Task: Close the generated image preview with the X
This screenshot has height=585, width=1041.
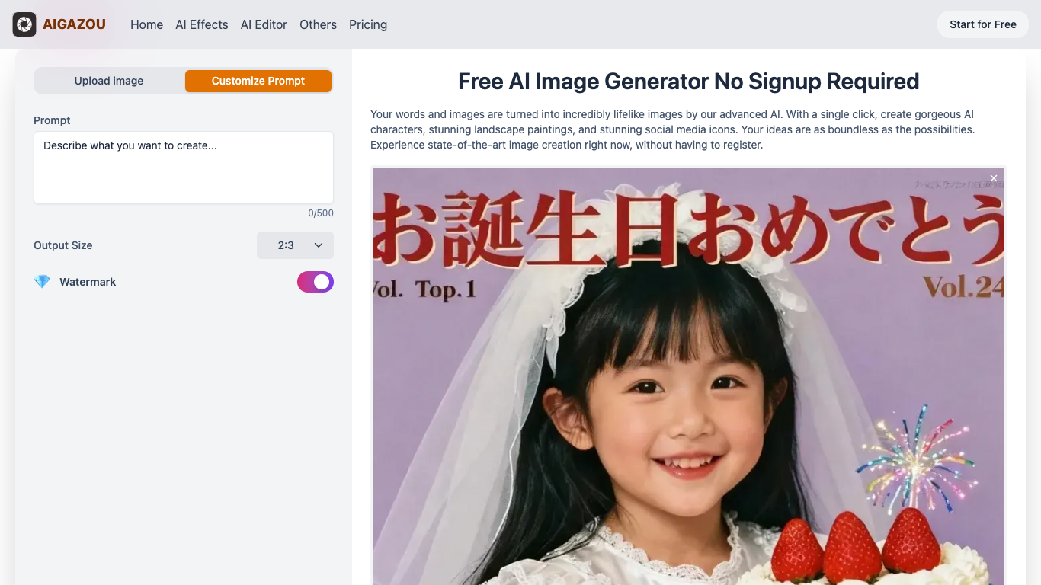Action: [994, 178]
